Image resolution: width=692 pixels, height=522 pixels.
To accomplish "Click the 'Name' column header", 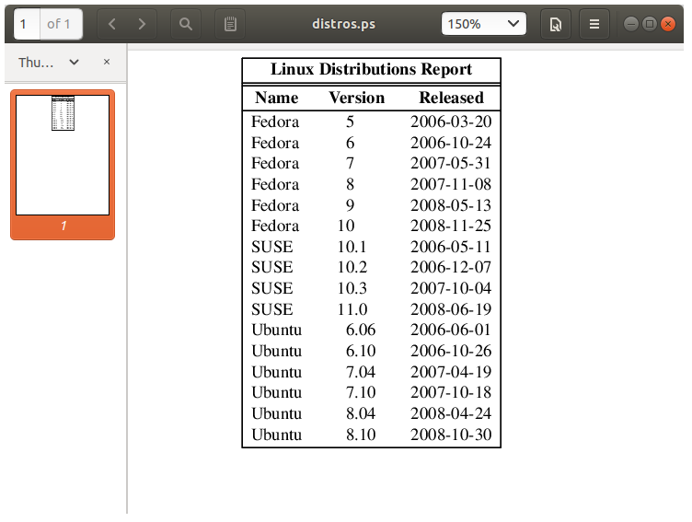I will [277, 98].
